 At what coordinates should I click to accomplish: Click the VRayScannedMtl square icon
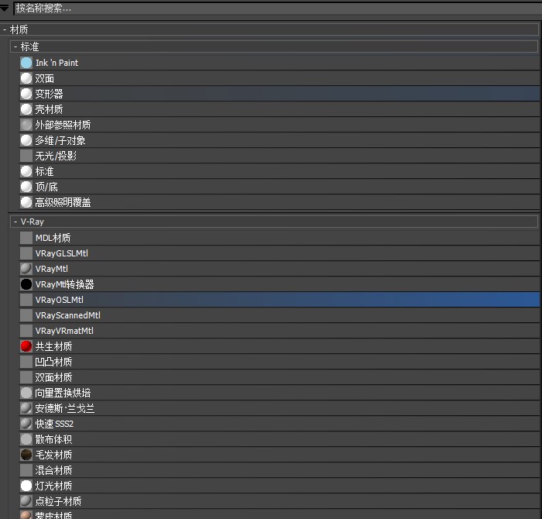click(26, 315)
